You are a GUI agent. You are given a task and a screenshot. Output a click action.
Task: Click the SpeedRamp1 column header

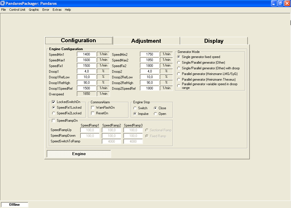90,125
